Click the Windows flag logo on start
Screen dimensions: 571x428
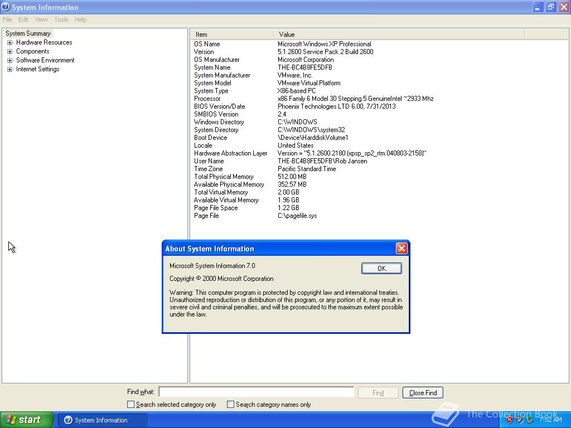[11, 420]
